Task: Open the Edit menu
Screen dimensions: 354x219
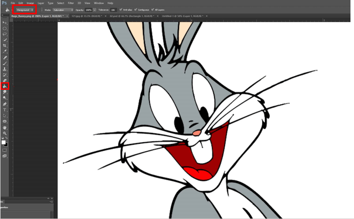Action: pos(21,3)
